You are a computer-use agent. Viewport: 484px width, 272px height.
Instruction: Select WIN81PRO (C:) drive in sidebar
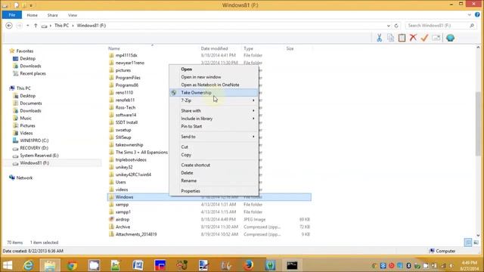click(x=34, y=141)
